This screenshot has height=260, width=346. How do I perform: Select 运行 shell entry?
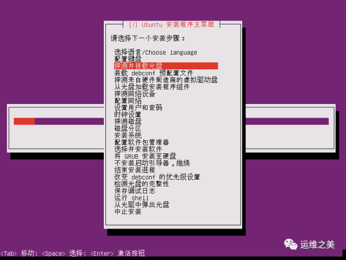click(131, 198)
